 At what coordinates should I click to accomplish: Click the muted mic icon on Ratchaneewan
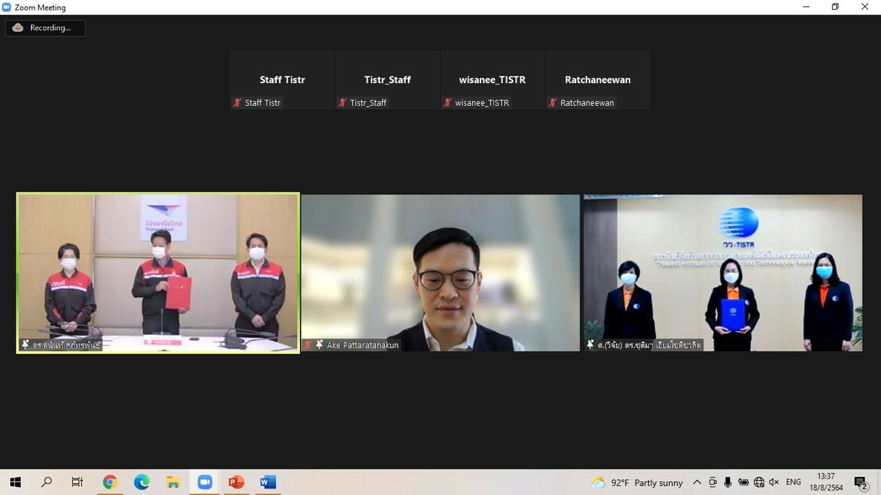[553, 103]
